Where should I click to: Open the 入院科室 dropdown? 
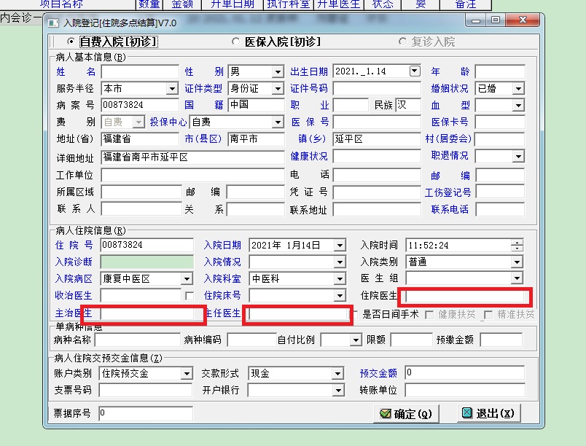pos(340,278)
